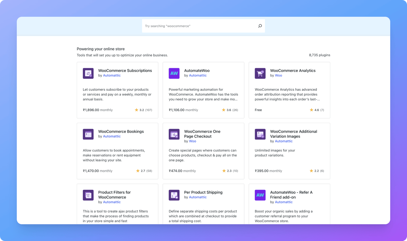Open the Per Product Shipping icon
The width and height of the screenshot is (407, 241).
coord(174,195)
